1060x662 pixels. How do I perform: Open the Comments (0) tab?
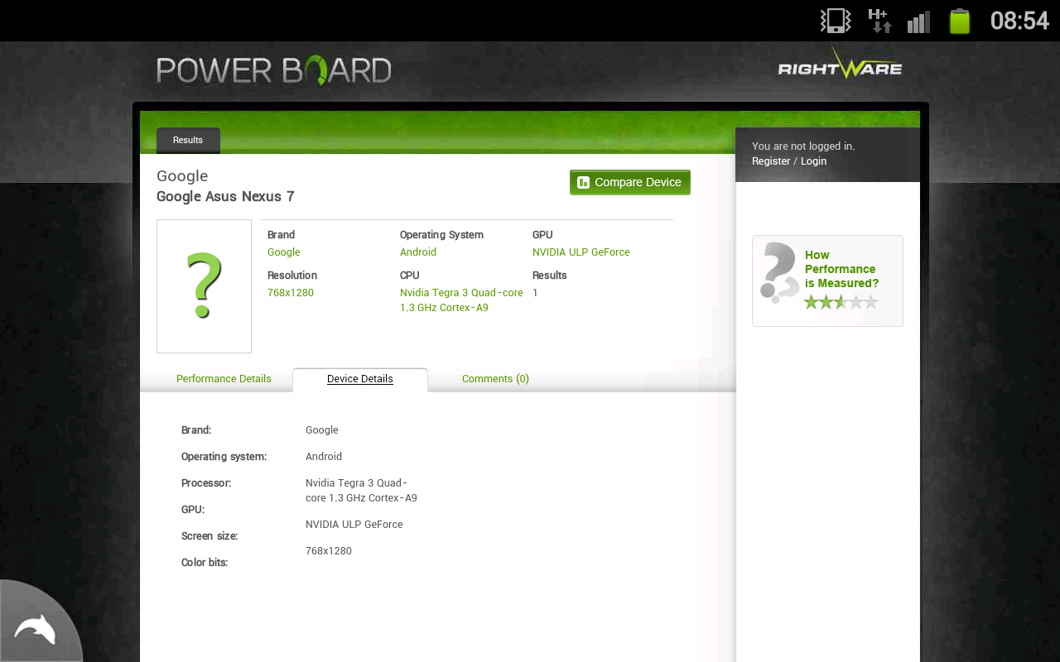495,379
